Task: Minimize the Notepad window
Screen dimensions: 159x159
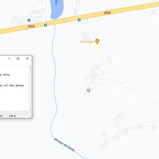Action: tap(9, 58)
